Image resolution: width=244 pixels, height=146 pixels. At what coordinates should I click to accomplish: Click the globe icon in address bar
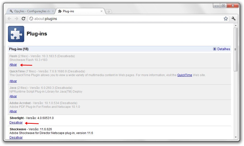(x=31, y=19)
